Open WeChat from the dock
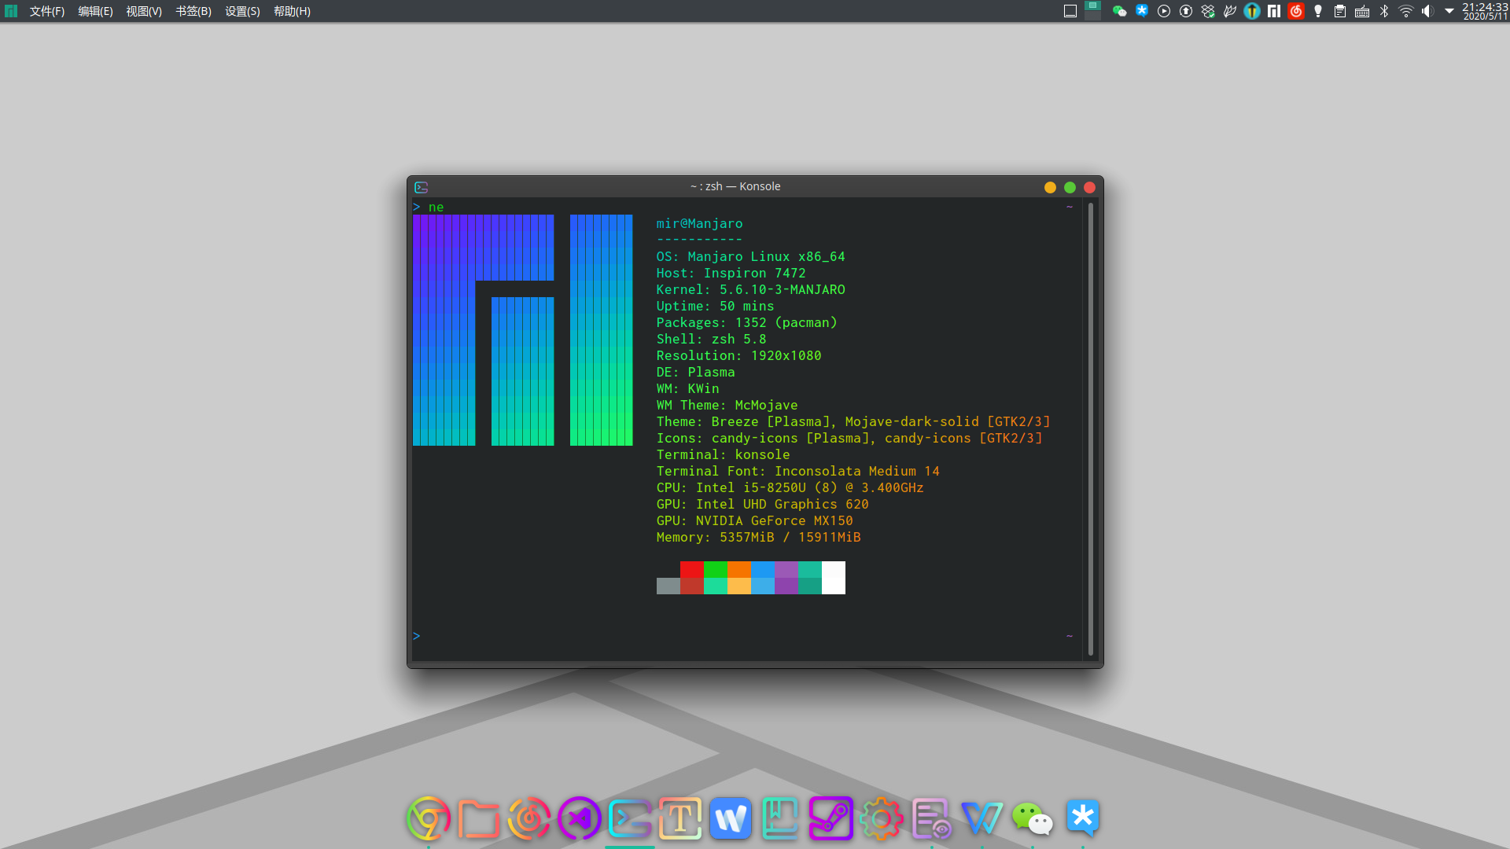Image resolution: width=1510 pixels, height=849 pixels. [x=1032, y=818]
